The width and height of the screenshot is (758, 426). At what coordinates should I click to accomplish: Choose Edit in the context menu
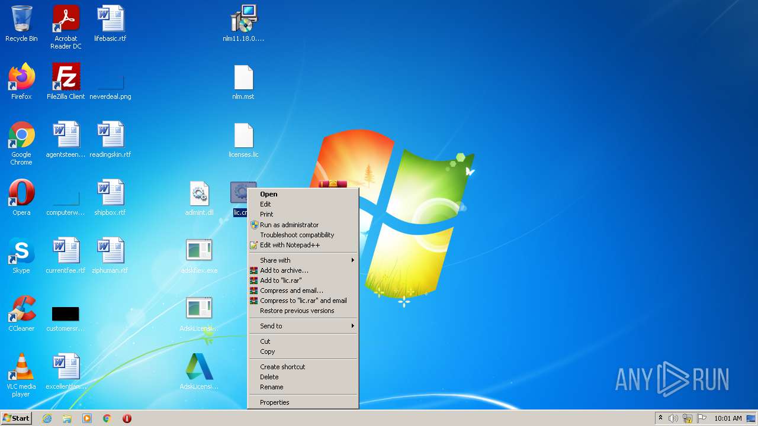click(303, 204)
